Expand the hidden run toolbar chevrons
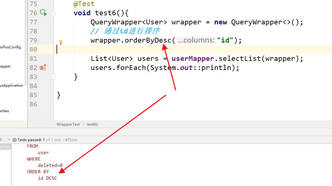 9,140
